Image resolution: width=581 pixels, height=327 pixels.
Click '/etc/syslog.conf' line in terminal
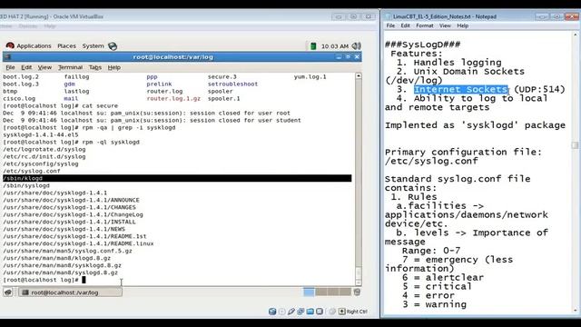tap(32, 171)
